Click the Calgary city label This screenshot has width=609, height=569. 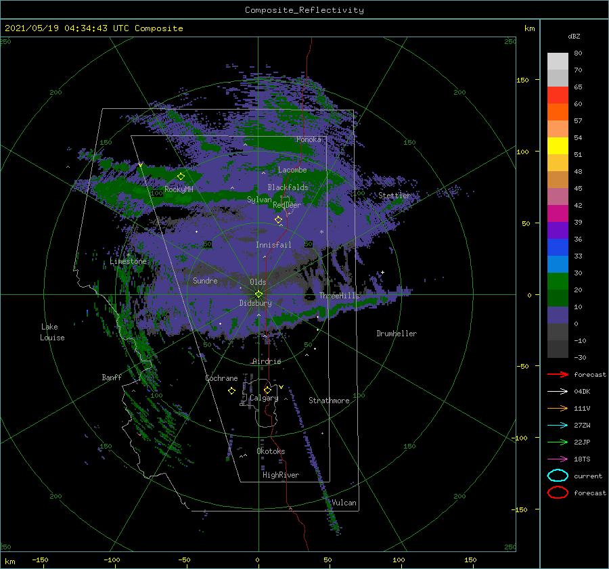pyautogui.click(x=264, y=398)
